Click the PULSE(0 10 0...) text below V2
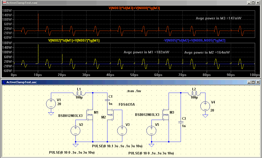Screen dimensions: 262x158 tap(72, 152)
